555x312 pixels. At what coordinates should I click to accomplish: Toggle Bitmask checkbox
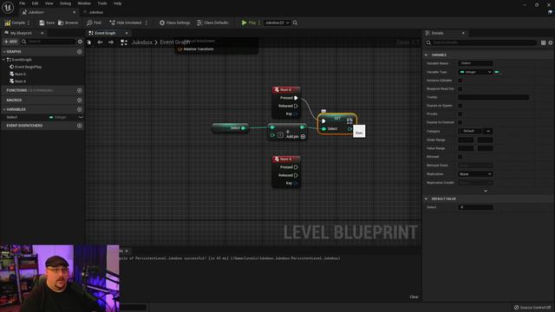[x=460, y=157]
